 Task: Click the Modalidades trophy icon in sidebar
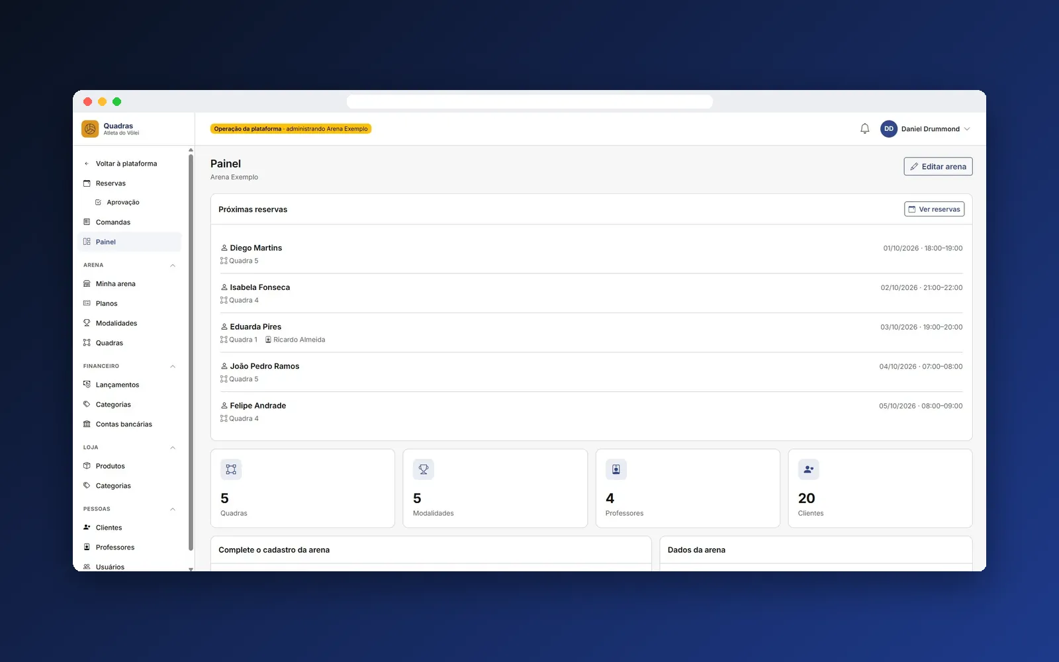pos(87,323)
